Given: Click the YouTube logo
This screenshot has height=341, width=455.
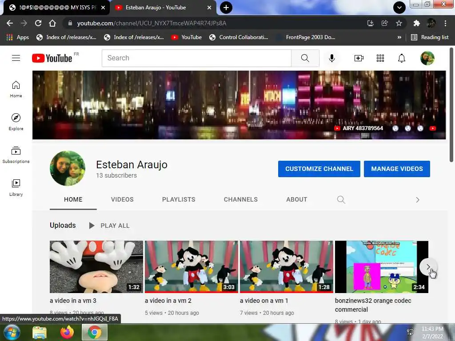Looking at the screenshot, I should point(52,58).
